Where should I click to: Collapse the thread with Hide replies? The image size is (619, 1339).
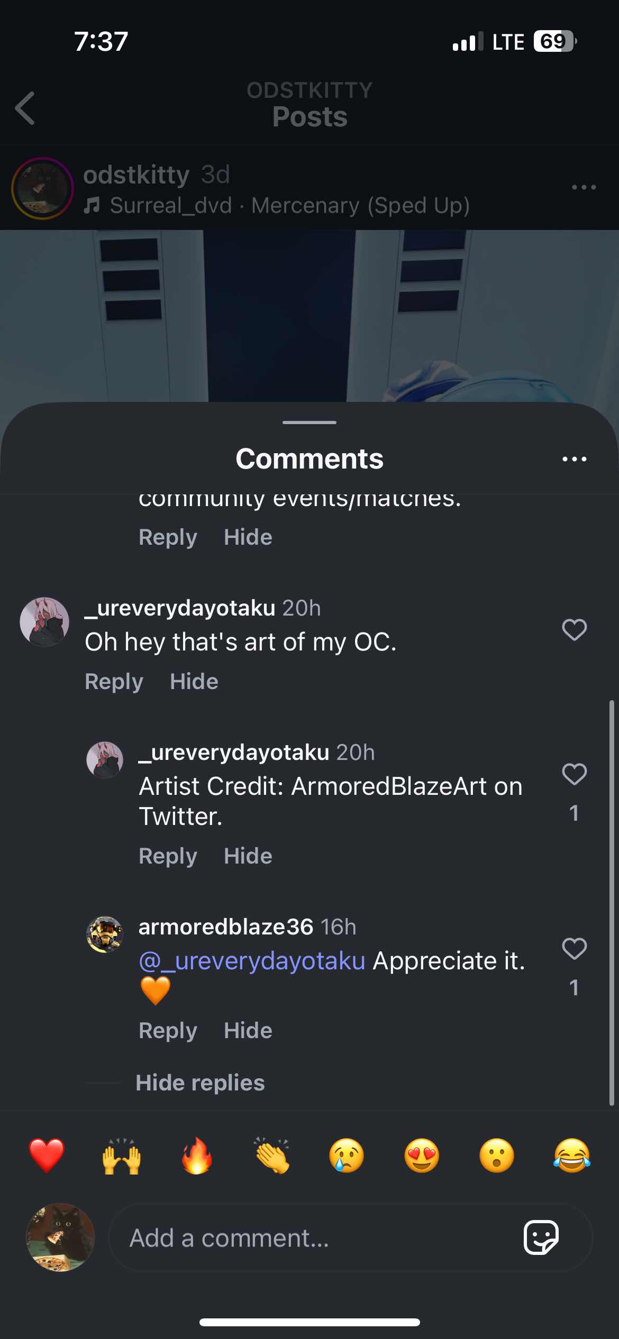click(x=200, y=1083)
